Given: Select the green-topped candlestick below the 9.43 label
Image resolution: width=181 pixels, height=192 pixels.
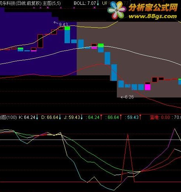Looking at the screenshot, I should (67, 35).
